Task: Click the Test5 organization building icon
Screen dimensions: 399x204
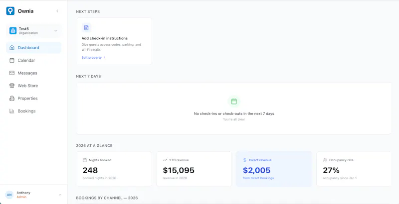Action: click(13, 31)
